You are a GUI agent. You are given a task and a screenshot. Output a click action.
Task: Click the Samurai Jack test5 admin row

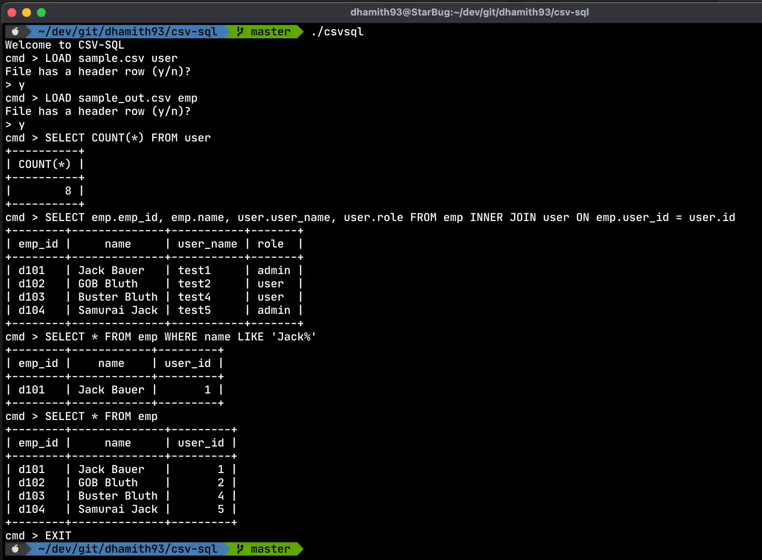[x=154, y=310]
